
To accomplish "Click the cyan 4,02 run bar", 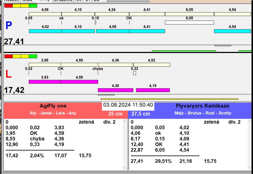I will coord(45,31).
